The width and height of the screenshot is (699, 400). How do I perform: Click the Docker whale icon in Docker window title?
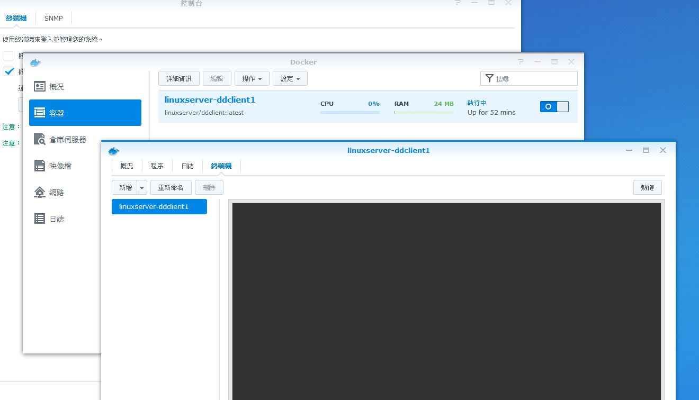click(35, 62)
